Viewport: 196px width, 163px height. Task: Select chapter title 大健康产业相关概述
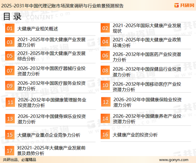tap(38, 29)
